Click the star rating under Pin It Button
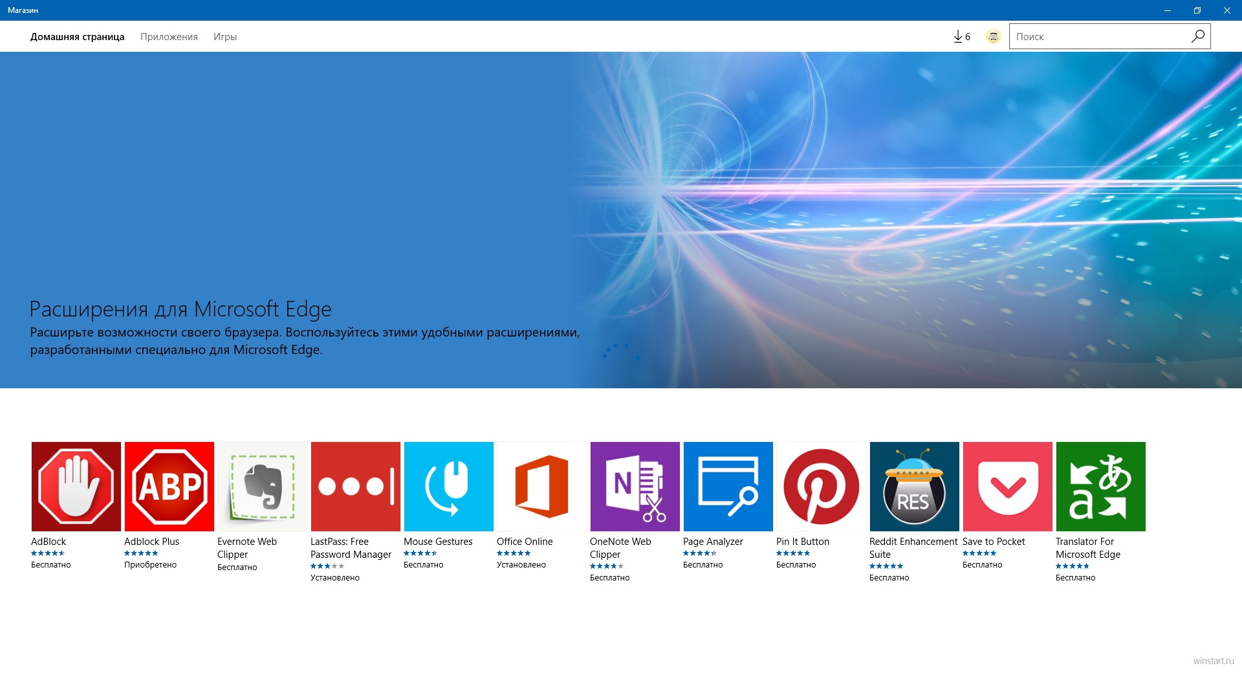1242x673 pixels. [x=793, y=553]
